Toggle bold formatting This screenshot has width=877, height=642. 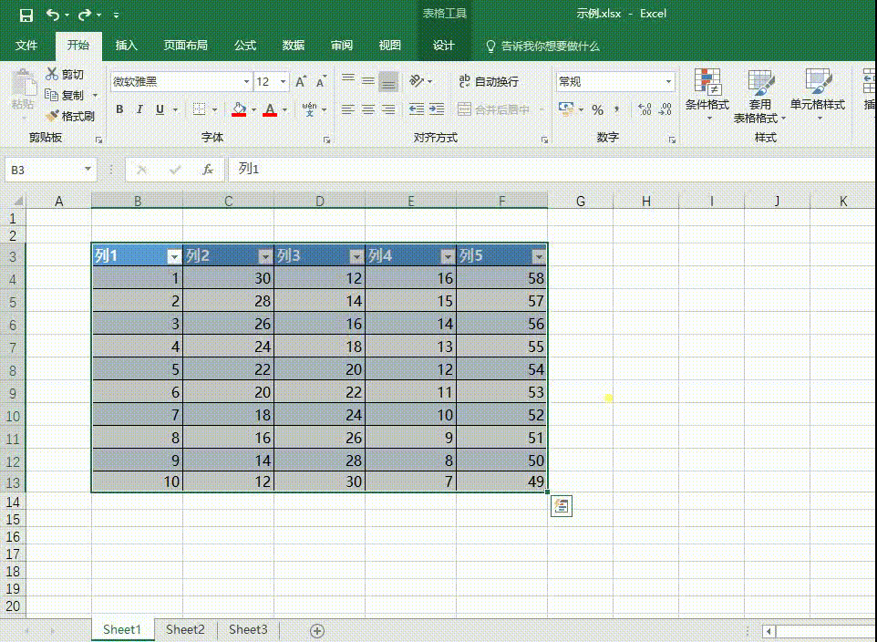(x=119, y=109)
